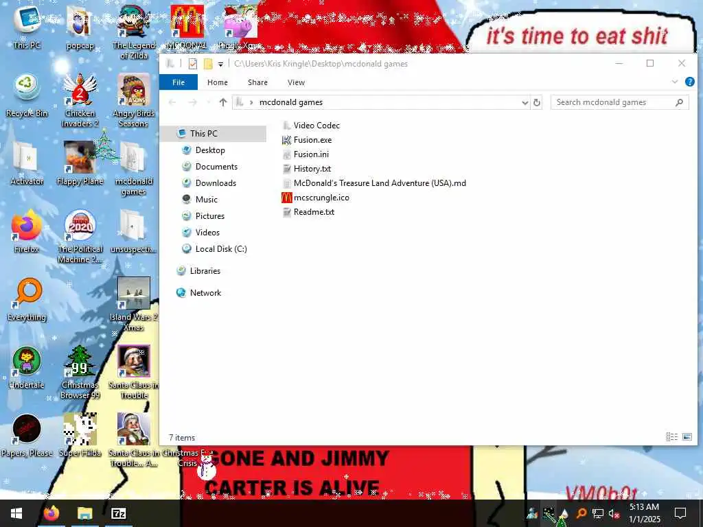
Task: Select Local Disk (C:) in navigation pane
Action: point(220,249)
